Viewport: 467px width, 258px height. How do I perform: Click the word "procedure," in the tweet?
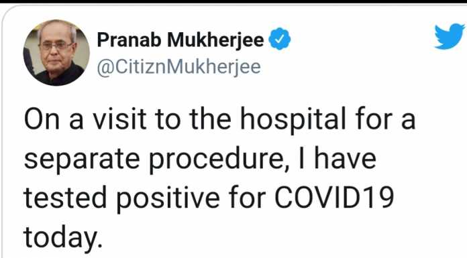tap(219, 159)
